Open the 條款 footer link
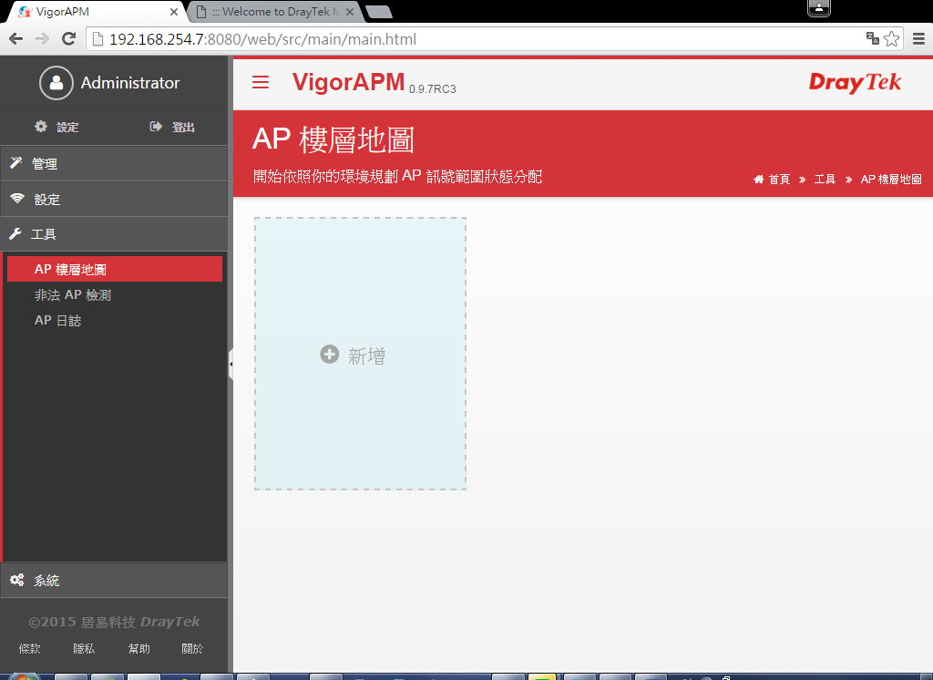Image resolution: width=933 pixels, height=680 pixels. tap(30, 648)
